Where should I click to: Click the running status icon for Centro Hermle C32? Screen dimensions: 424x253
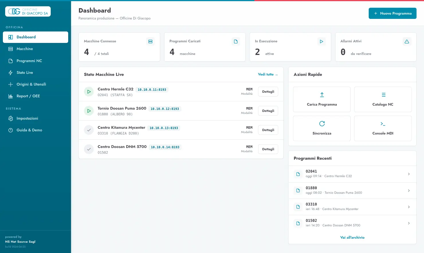89,92
